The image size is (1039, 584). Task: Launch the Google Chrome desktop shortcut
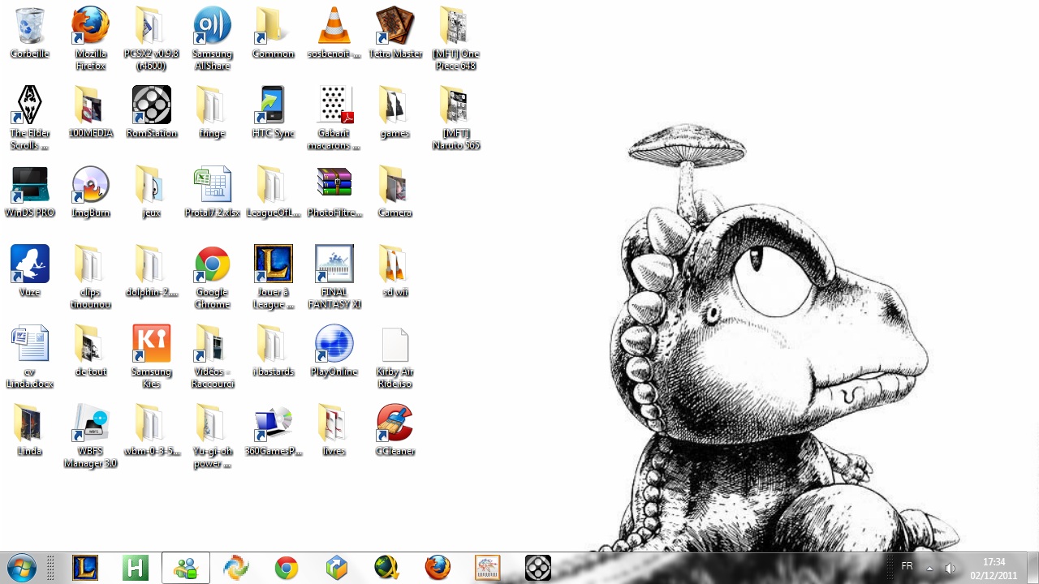tap(213, 277)
